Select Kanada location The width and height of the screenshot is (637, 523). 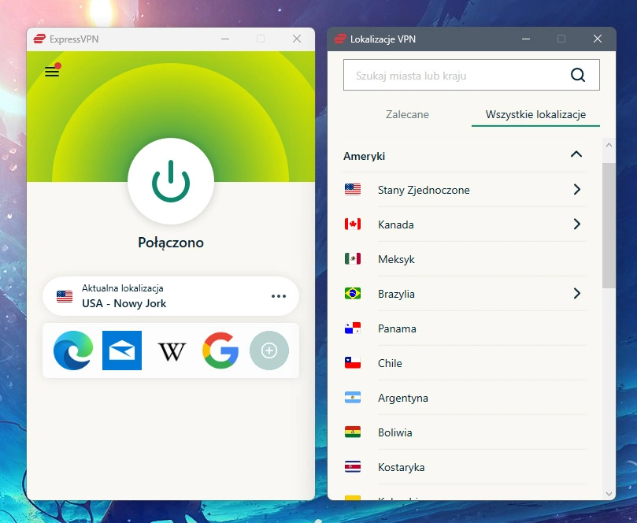[x=465, y=224]
